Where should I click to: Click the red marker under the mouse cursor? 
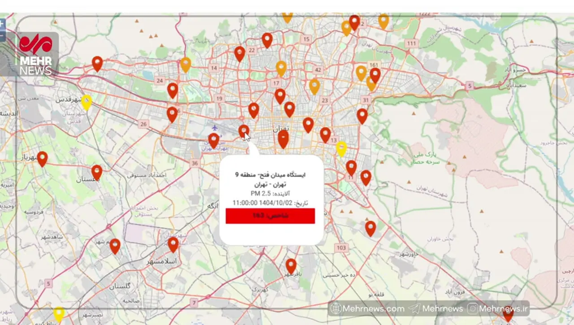[244, 131]
